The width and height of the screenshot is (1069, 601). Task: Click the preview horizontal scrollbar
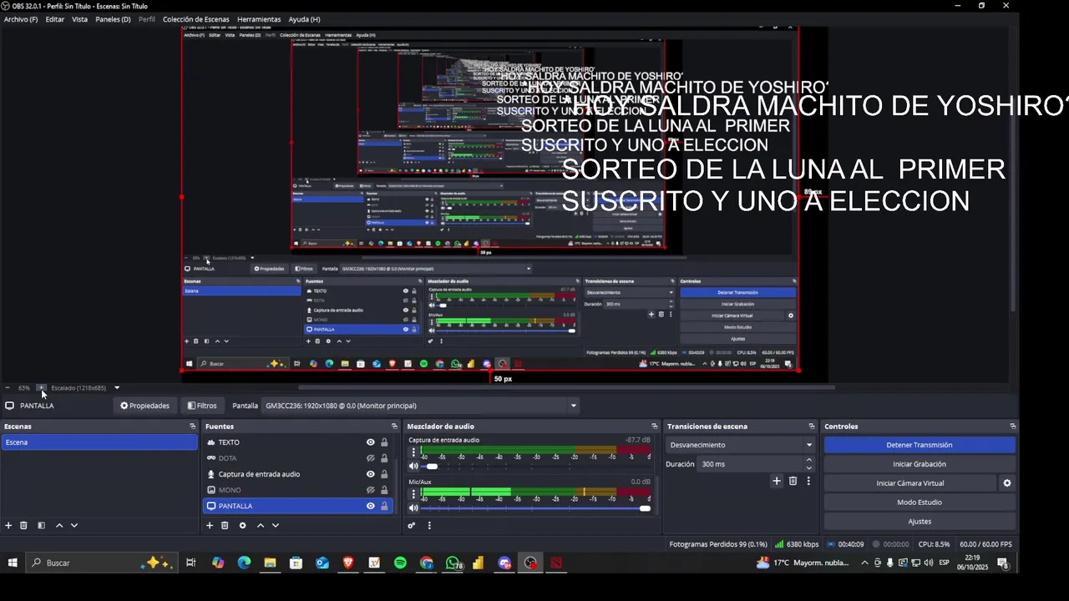tap(566, 387)
